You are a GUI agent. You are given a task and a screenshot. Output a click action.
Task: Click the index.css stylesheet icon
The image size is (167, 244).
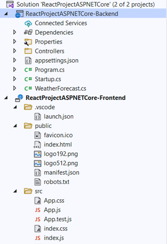pos(38,229)
